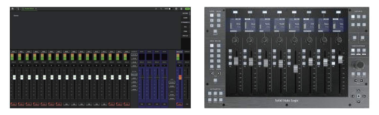Close the Audio Mixer tab

pyautogui.click(x=36, y=9)
